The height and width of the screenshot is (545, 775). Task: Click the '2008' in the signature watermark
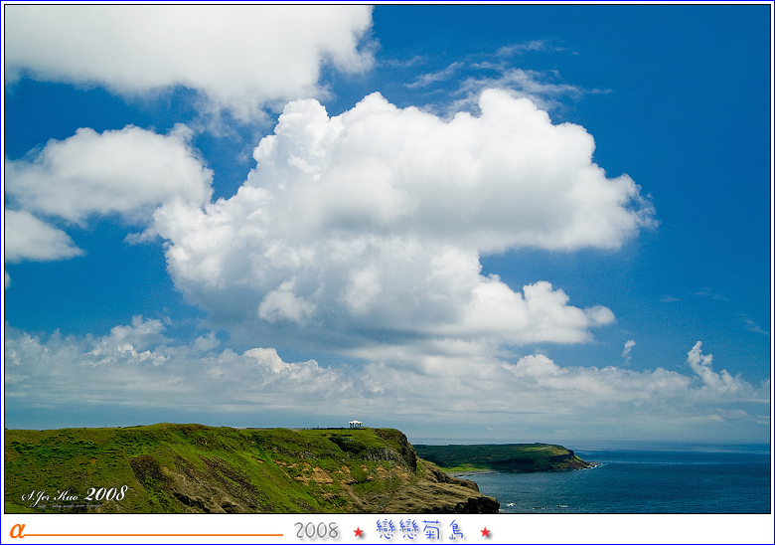pos(105,494)
